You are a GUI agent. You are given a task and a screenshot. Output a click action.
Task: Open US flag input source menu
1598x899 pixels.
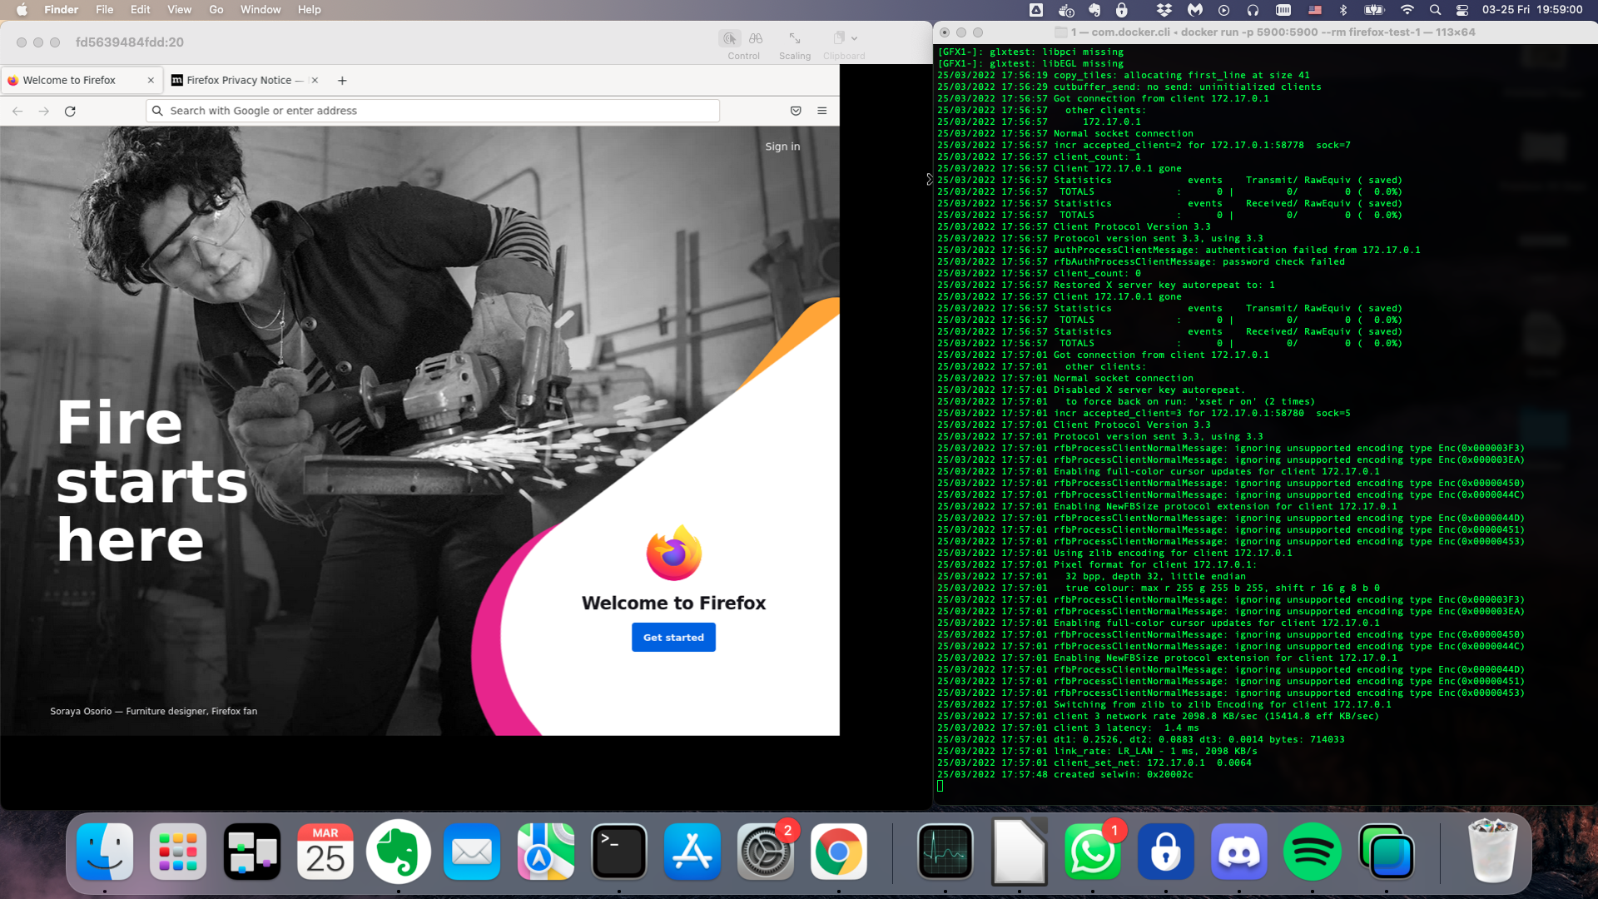(1315, 10)
